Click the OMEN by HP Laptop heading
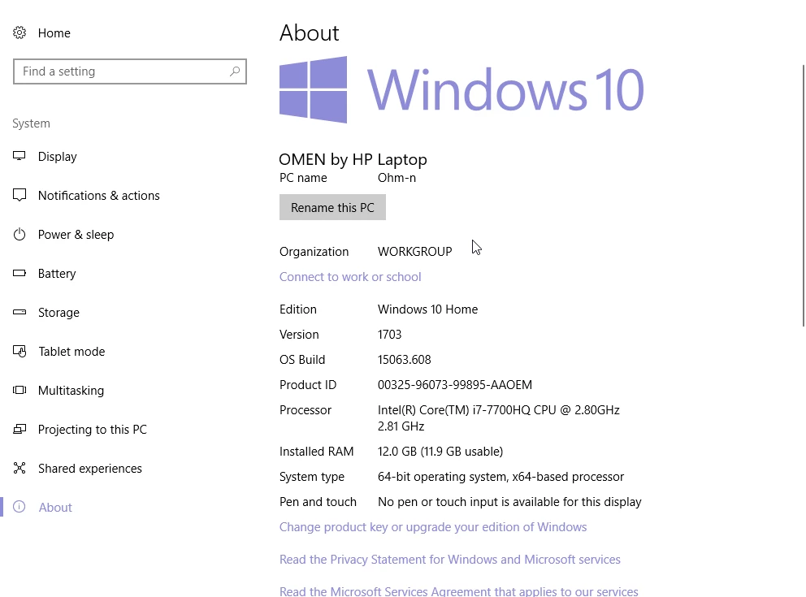Image resolution: width=806 pixels, height=597 pixels. (x=353, y=159)
